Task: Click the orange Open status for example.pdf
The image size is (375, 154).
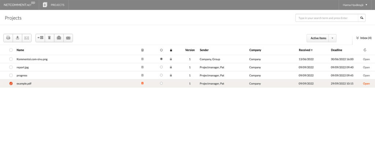Action: (366, 83)
